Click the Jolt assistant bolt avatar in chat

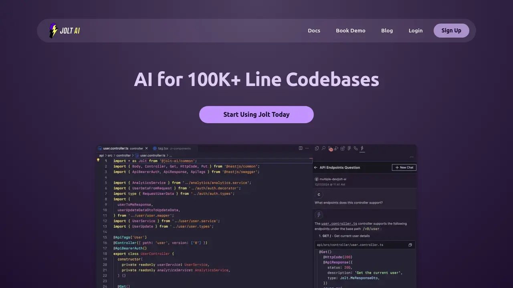click(319, 215)
